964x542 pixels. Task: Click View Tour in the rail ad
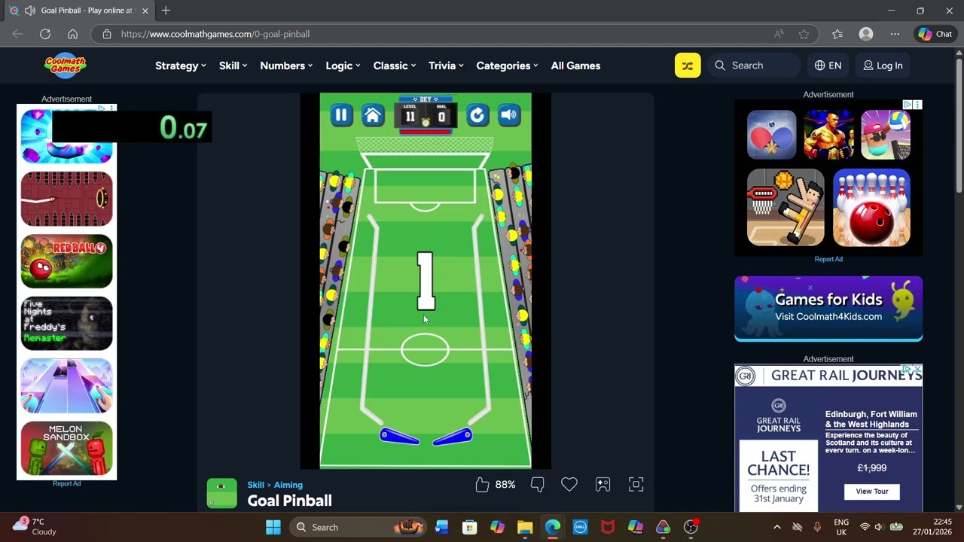(871, 492)
